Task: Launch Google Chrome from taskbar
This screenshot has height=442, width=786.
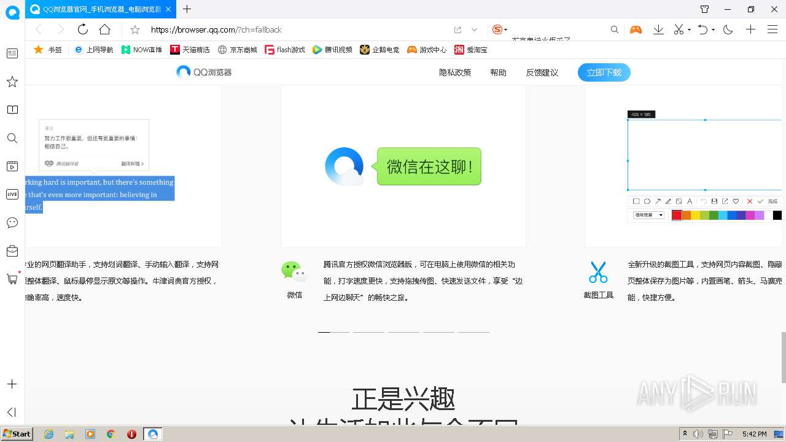Action: [111, 434]
